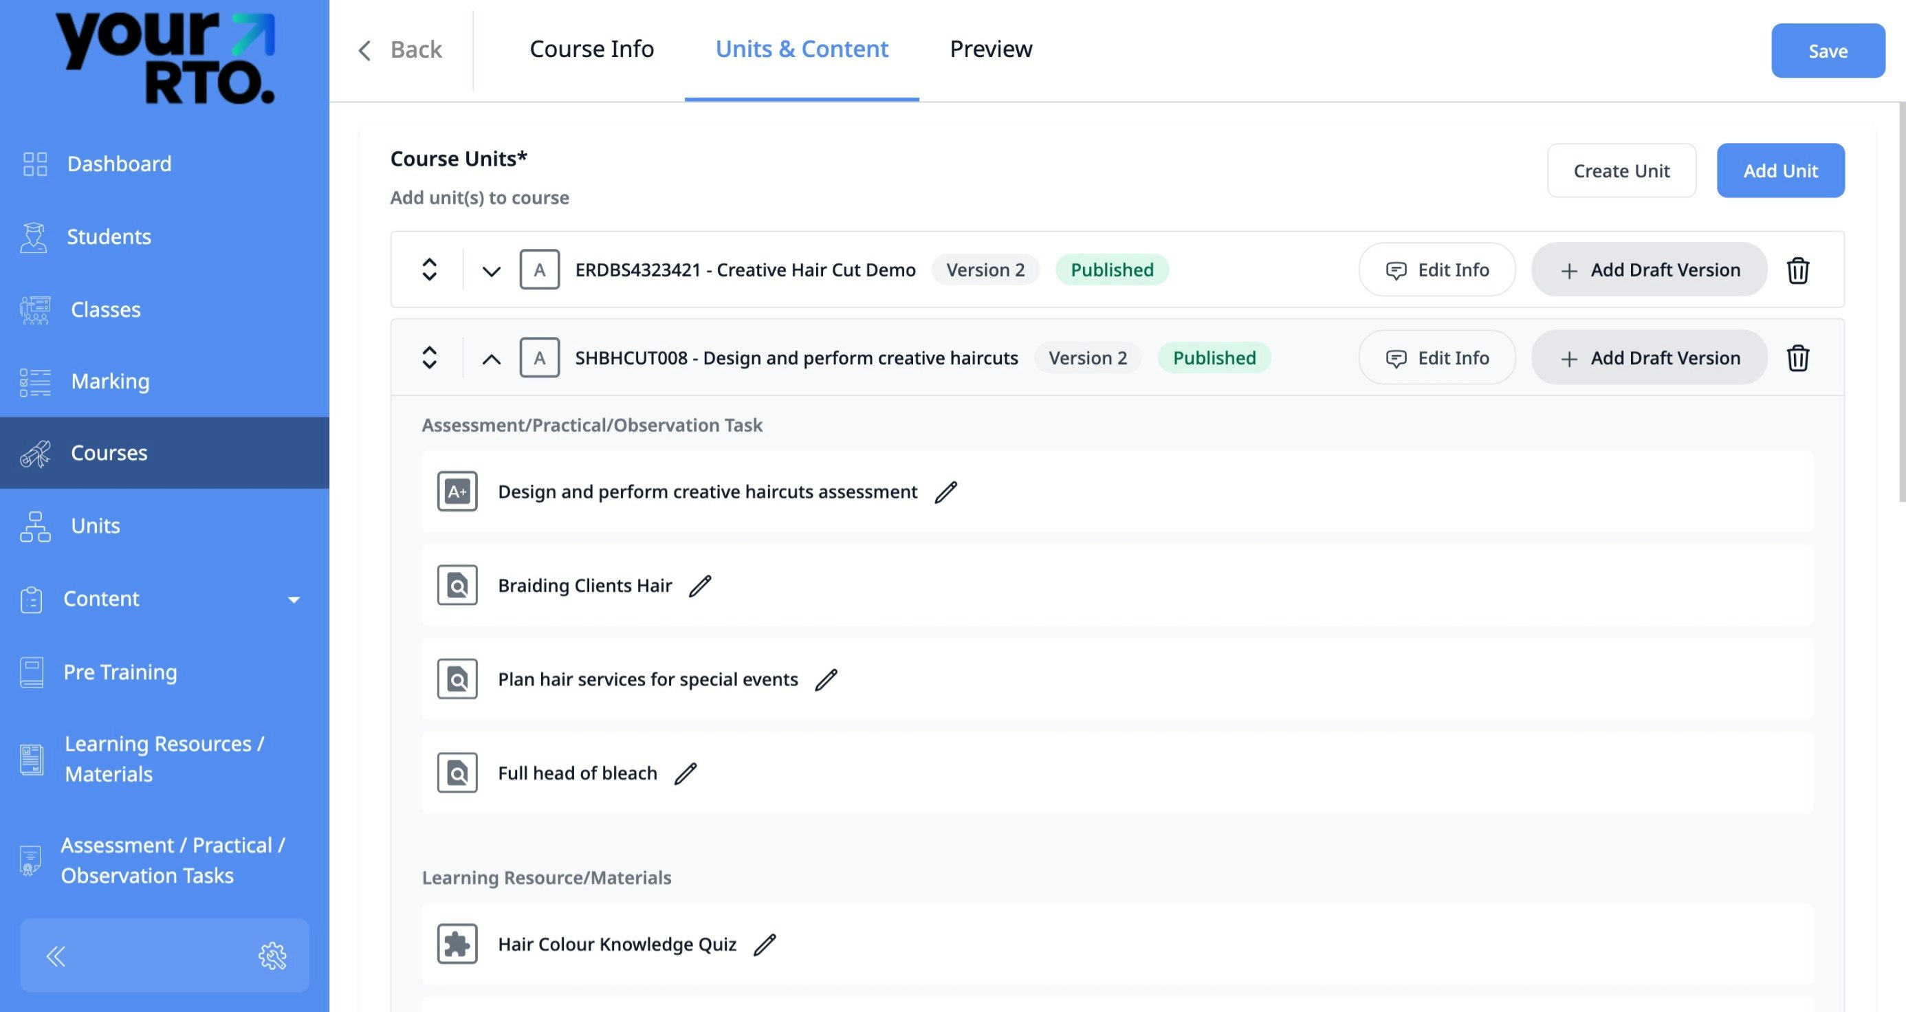Delete the SHBHCUT008 unit with trash icon
This screenshot has width=1906, height=1012.
pyautogui.click(x=1798, y=358)
